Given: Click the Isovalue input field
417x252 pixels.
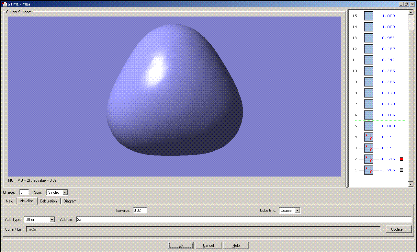Looking at the screenshot, I should coord(140,211).
